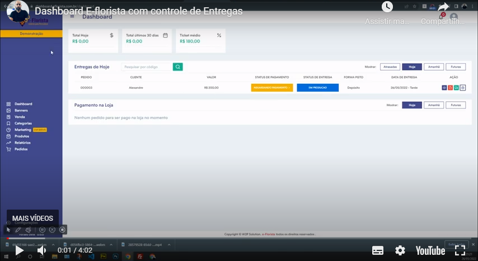Click the Share arrow icon
Screen dimensions: 478x261
pos(443,7)
